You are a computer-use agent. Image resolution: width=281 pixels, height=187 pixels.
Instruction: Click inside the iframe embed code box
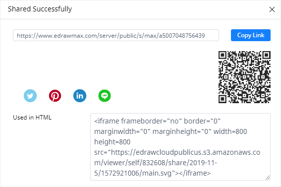click(180, 147)
